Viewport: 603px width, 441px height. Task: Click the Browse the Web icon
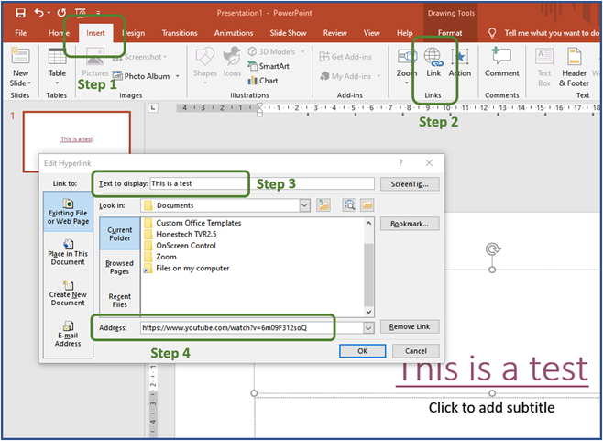(x=349, y=205)
